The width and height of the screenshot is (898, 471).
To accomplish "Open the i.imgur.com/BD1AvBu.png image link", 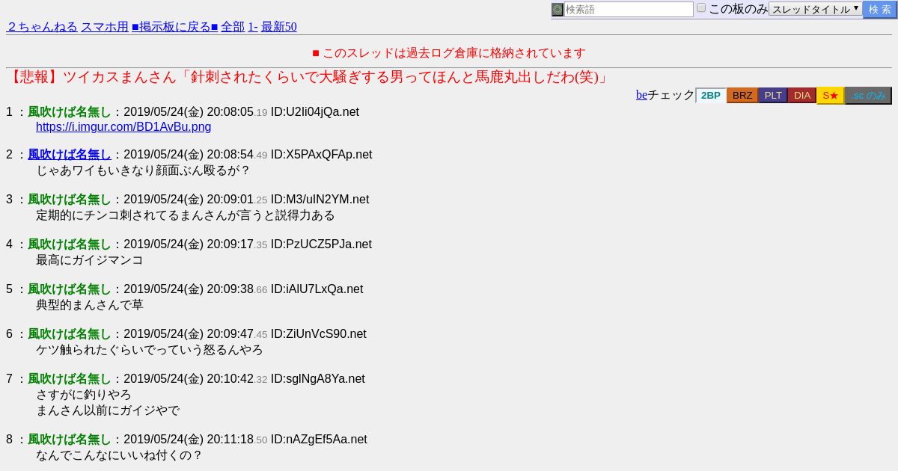I will (x=123, y=127).
